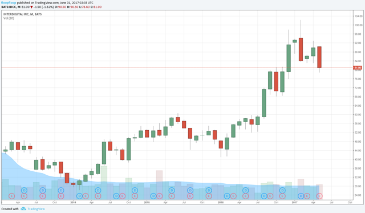Select the E earnings marker for November 2015
The image size is (365, 213).
click(x=209, y=196)
